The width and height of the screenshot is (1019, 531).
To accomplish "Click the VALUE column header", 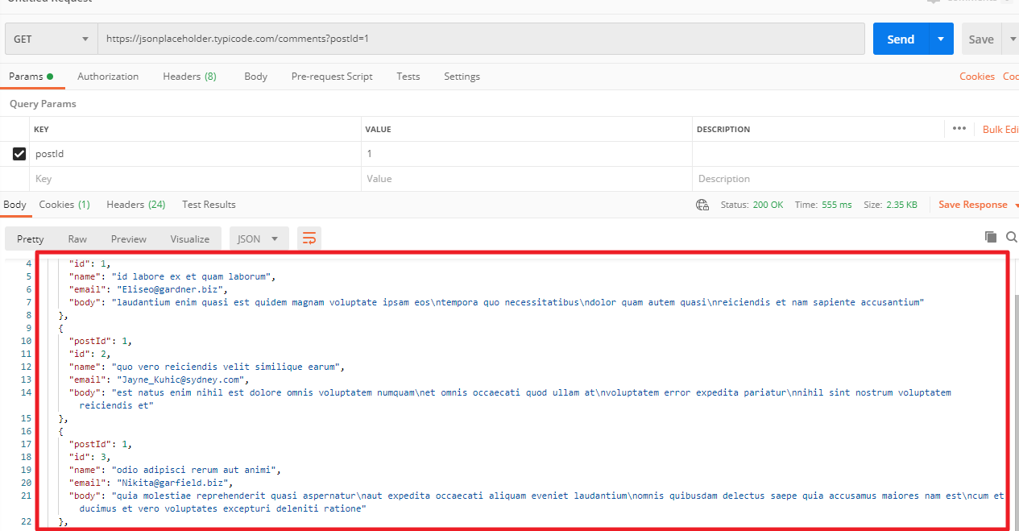I will click(x=378, y=129).
